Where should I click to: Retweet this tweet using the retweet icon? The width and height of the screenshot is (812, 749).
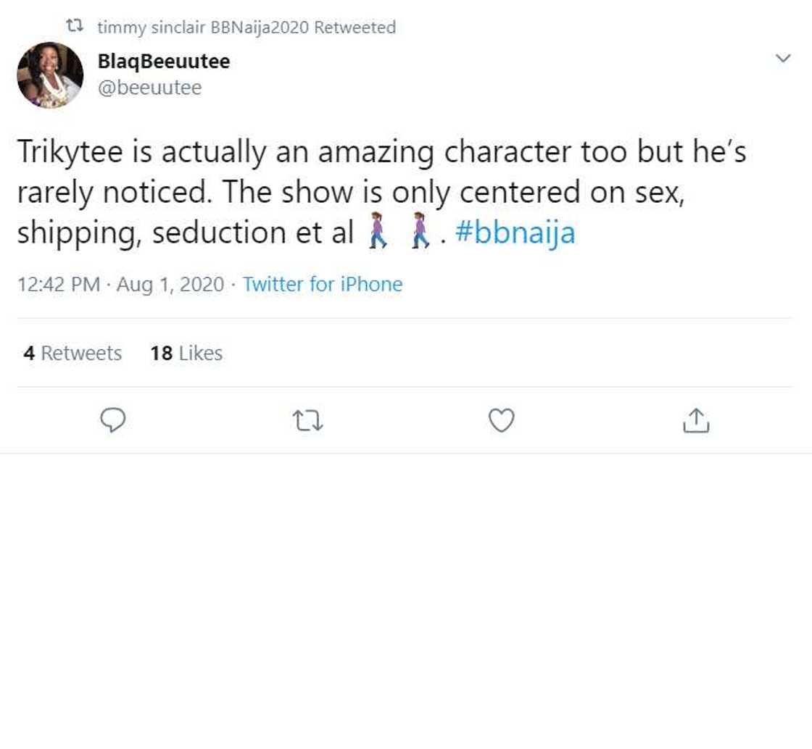307,420
